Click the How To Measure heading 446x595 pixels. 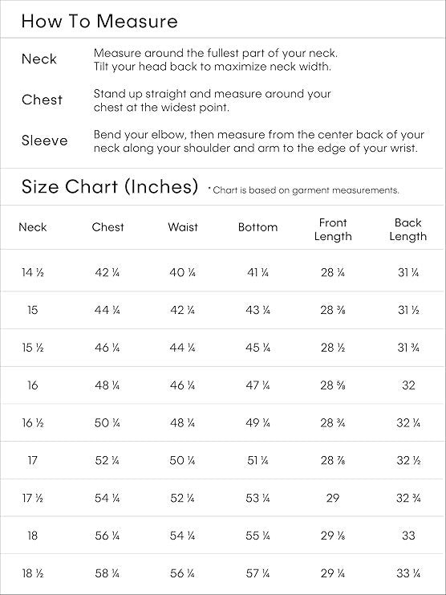pos(99,21)
